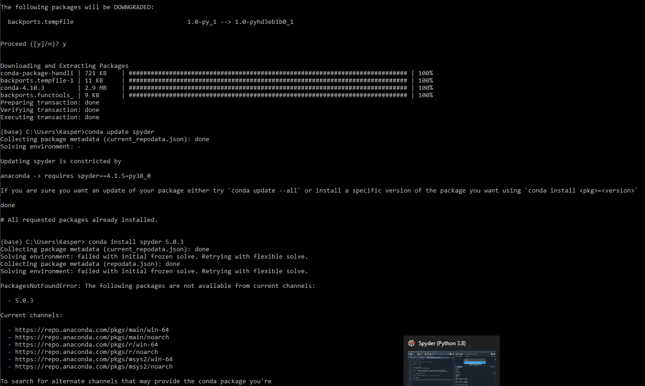
Task: Click the "conda-4.10.3" package name
Action: 22,88
